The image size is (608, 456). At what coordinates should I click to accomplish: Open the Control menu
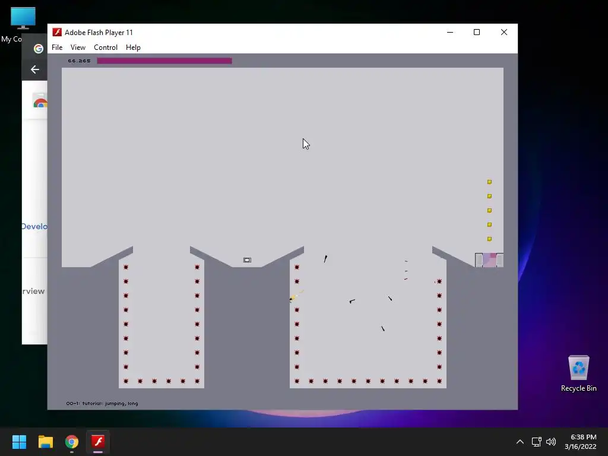[x=106, y=47]
